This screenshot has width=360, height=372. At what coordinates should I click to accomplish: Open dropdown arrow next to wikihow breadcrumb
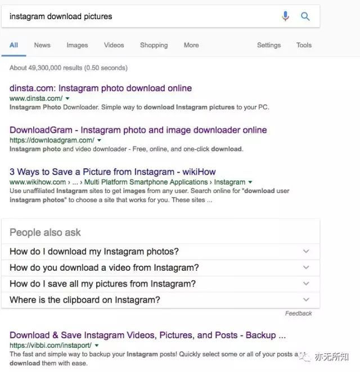pos(250,182)
